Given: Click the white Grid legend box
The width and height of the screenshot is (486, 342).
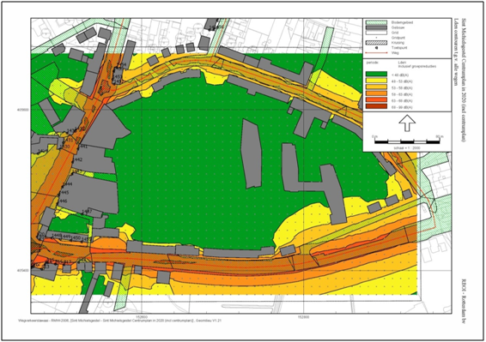Looking at the screenshot, I should tap(376, 33).
